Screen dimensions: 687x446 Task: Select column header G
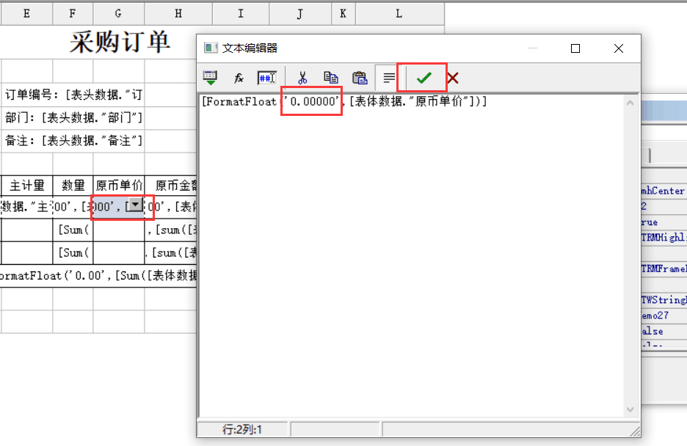click(x=119, y=13)
